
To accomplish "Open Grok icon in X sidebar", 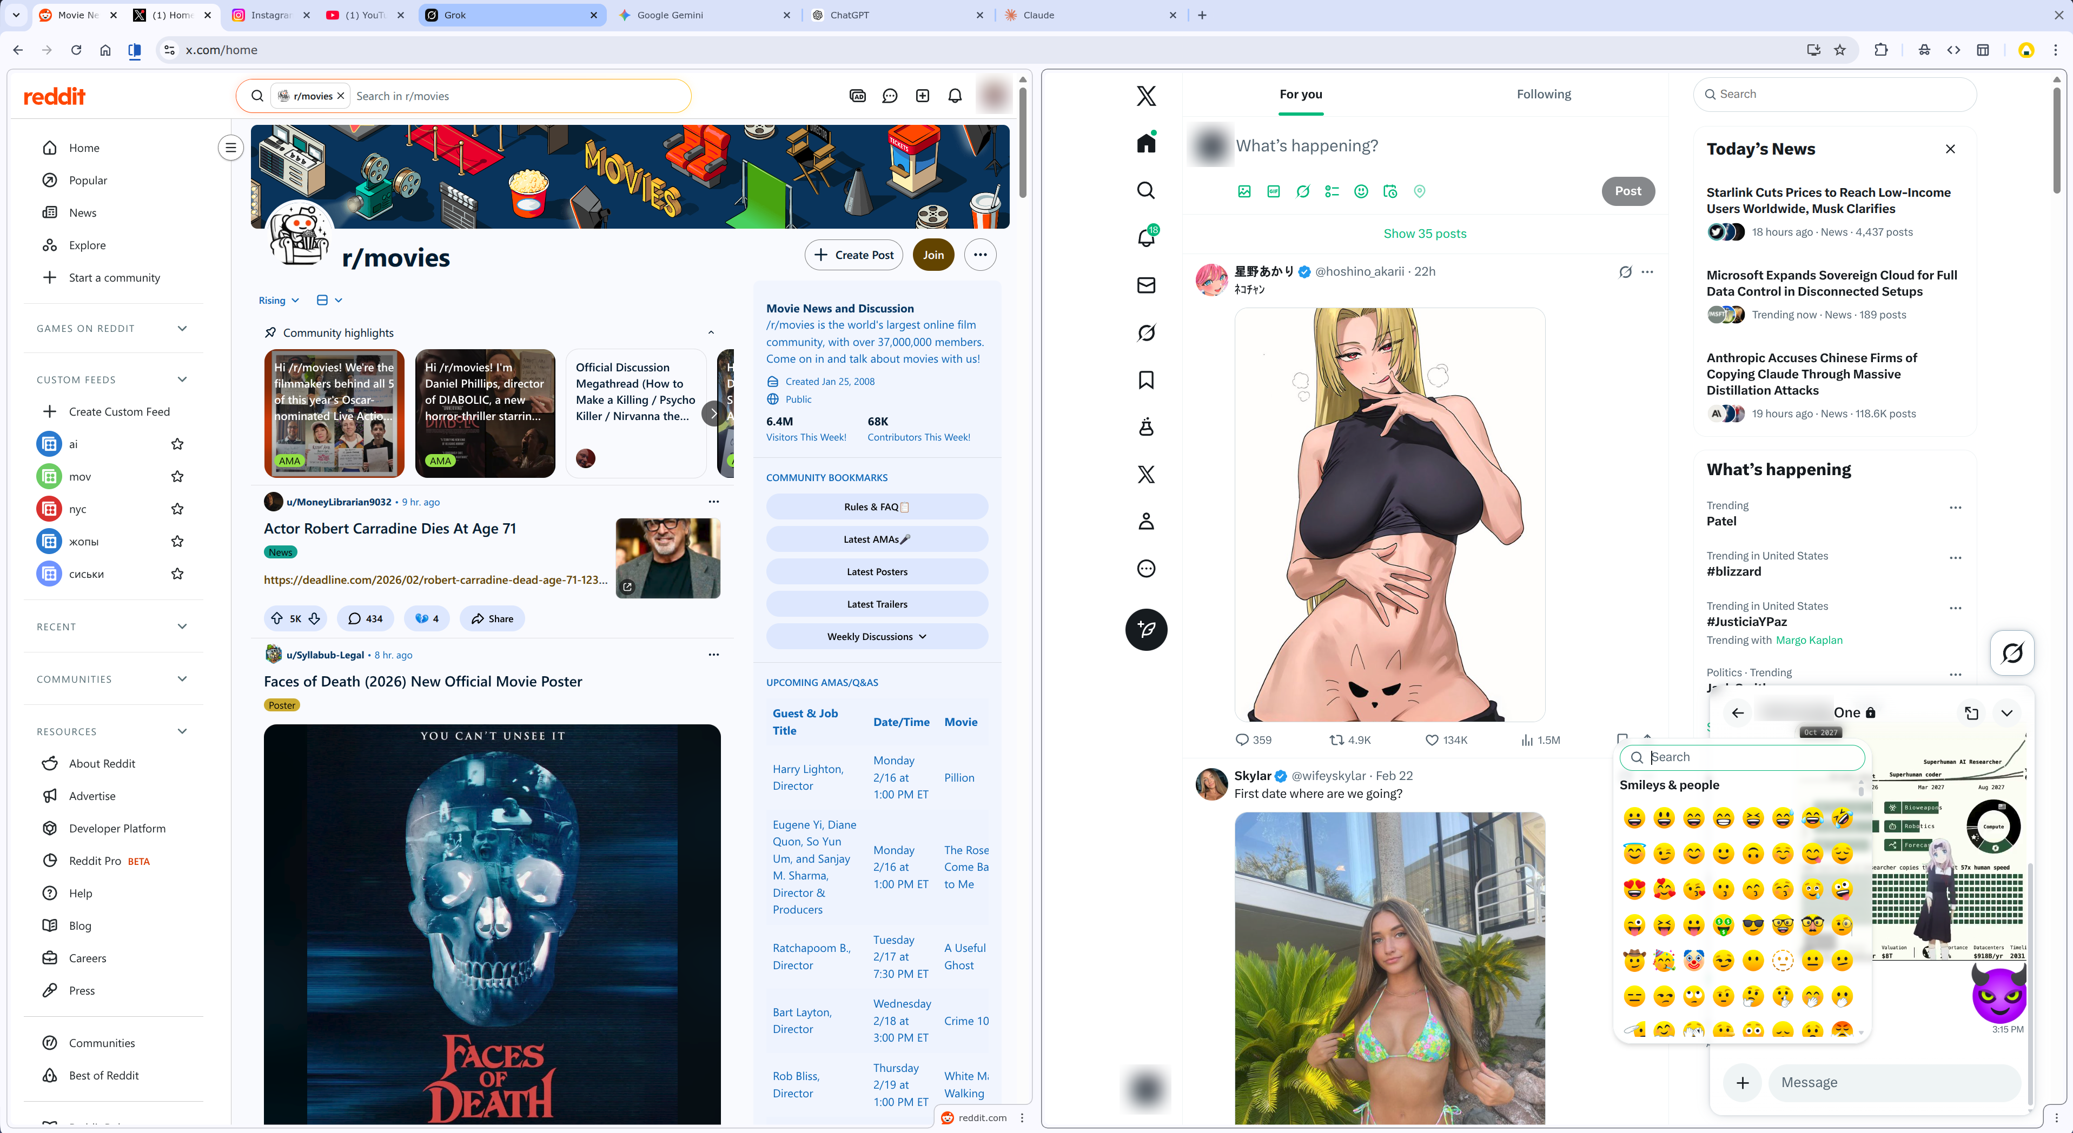I will [1146, 333].
